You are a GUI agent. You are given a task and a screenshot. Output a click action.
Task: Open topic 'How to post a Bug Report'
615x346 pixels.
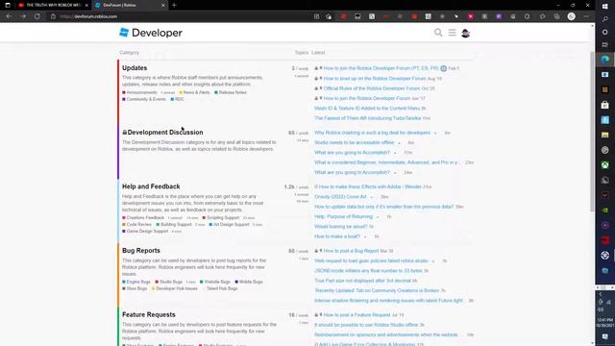point(351,251)
